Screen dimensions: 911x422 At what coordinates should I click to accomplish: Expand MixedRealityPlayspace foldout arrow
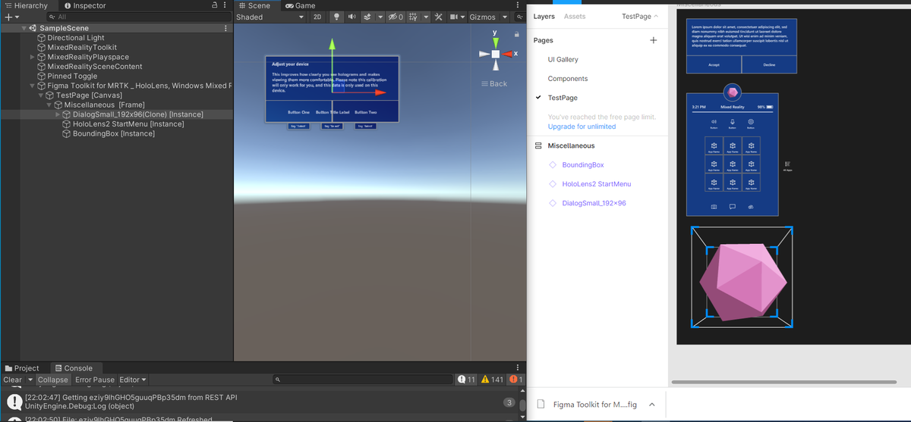point(32,57)
